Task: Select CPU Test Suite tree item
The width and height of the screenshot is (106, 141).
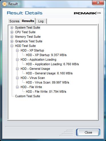Action: (x=25, y=32)
